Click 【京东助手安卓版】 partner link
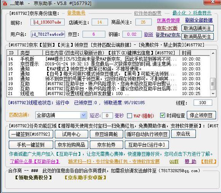 click(x=85, y=177)
